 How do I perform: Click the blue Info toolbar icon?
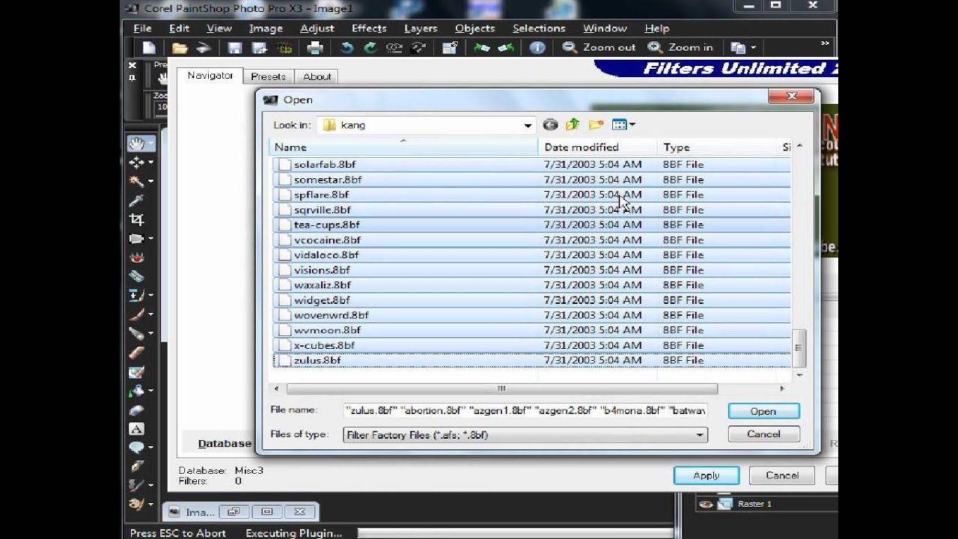click(x=537, y=47)
